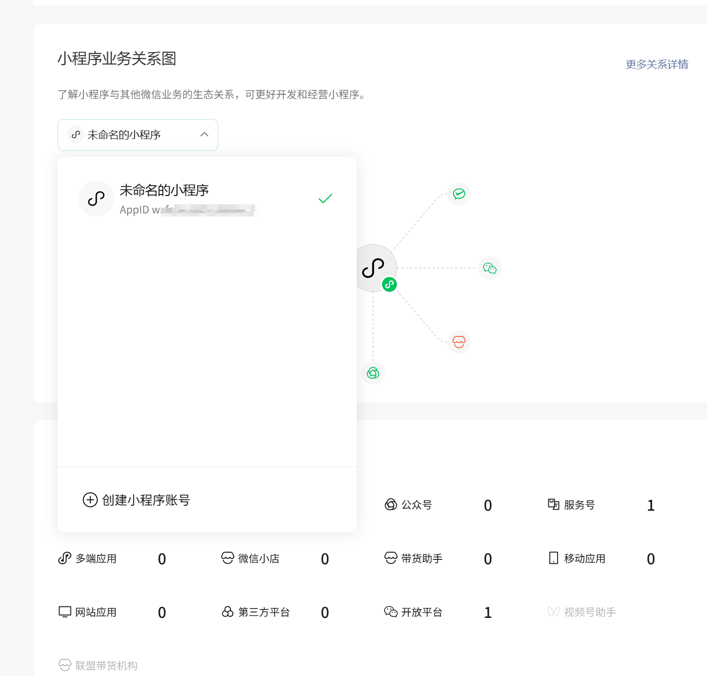
Task: Click the green checkmark beside 未命名的小程序
Action: click(325, 199)
